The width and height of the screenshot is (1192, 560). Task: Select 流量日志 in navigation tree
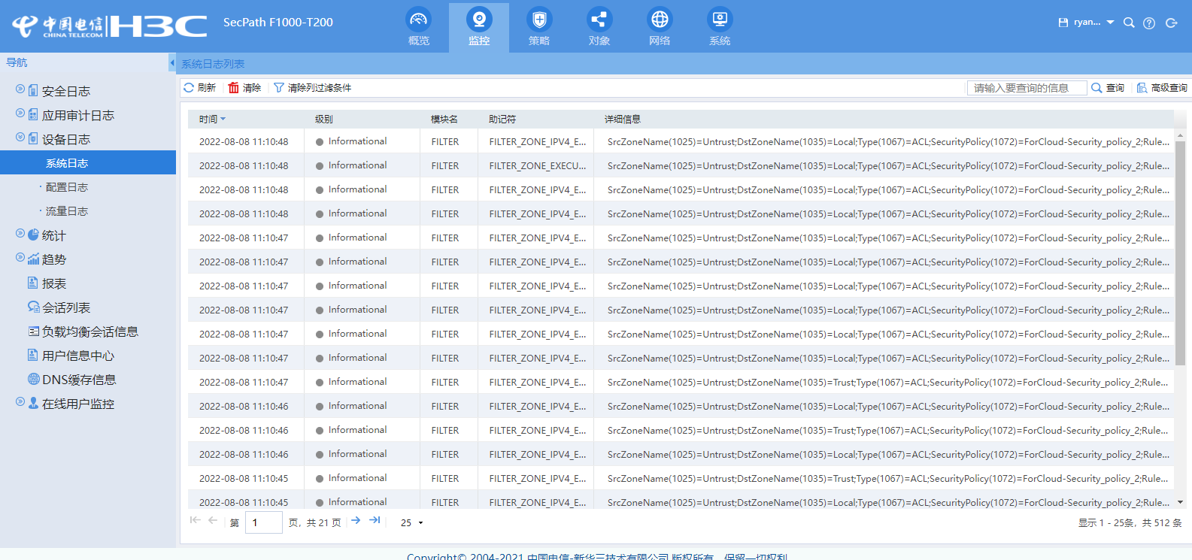(x=67, y=211)
